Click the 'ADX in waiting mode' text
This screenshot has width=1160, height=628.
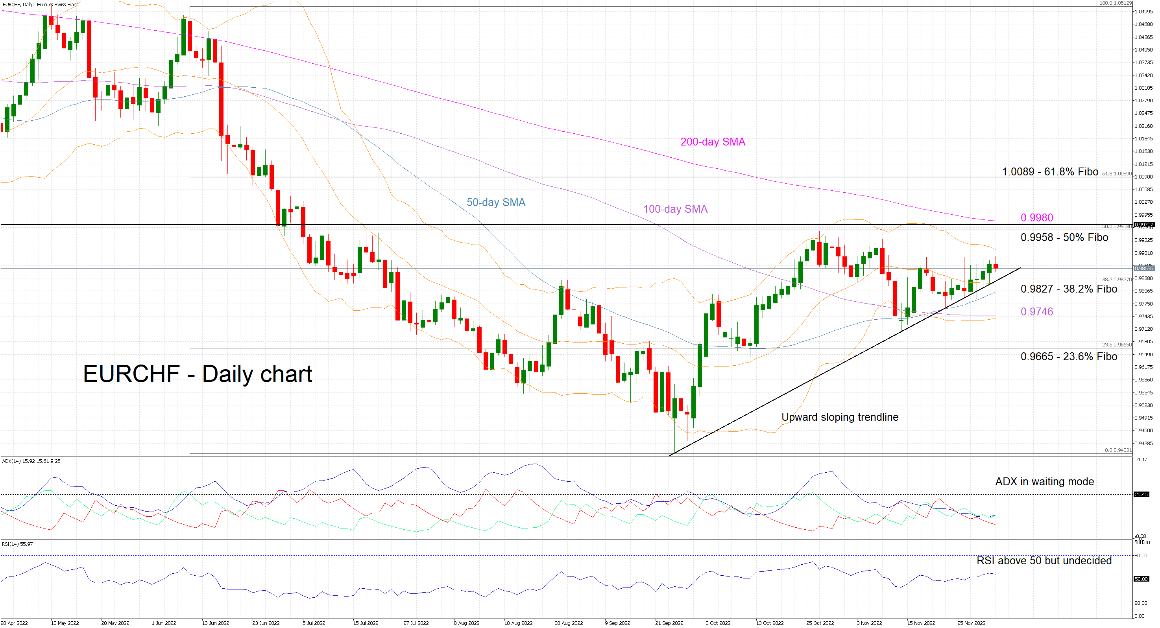tap(1044, 481)
